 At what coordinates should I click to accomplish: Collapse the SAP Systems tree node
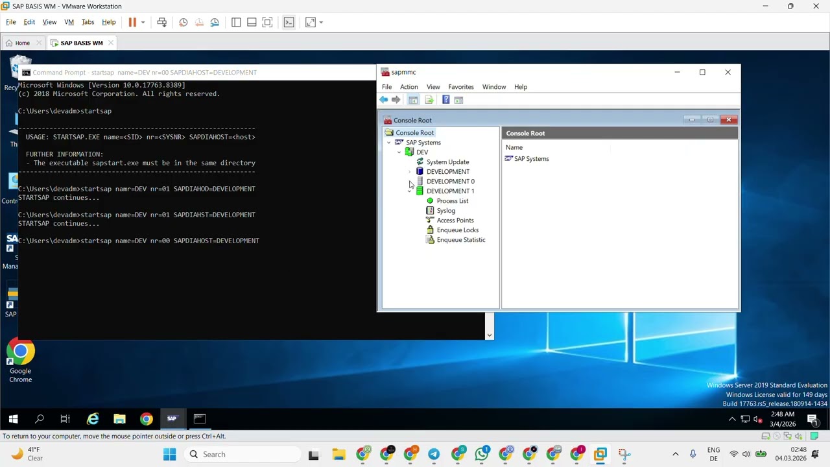click(x=389, y=143)
